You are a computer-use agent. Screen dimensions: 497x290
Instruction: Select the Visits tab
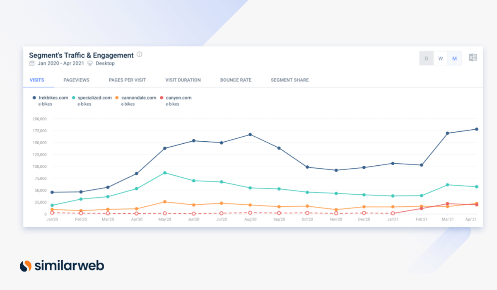click(37, 80)
